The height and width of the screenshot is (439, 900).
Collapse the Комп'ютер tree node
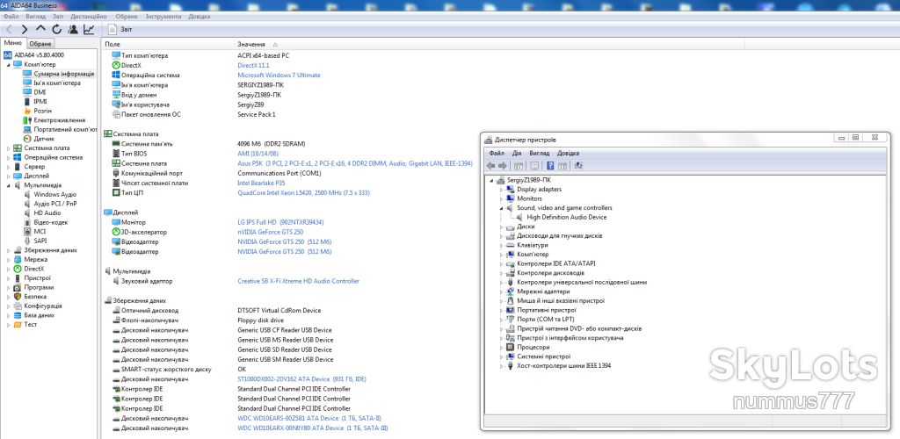pyautogui.click(x=9, y=65)
